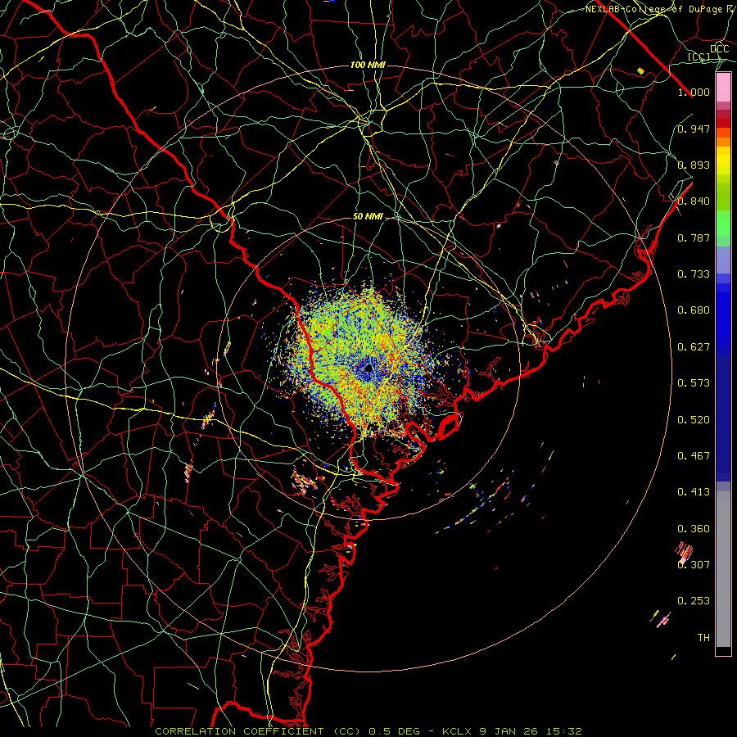Click the 0.520 scale value

tap(694, 420)
